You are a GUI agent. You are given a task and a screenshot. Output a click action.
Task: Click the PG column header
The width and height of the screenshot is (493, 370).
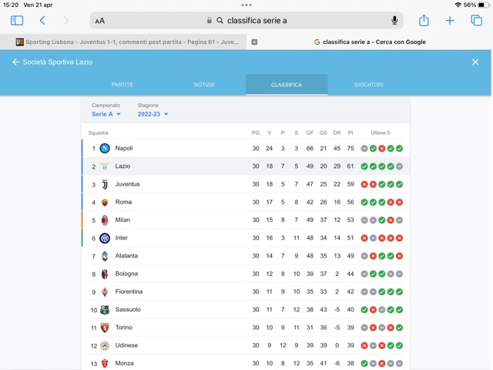tap(256, 133)
